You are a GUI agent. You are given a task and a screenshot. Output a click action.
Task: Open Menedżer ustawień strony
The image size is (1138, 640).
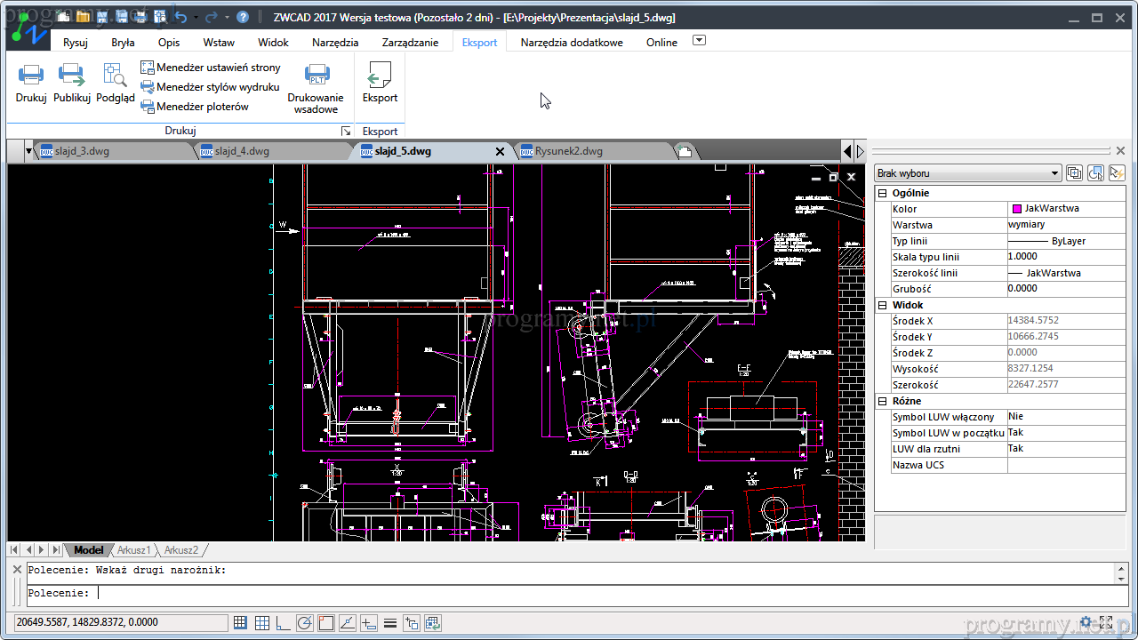pos(217,68)
